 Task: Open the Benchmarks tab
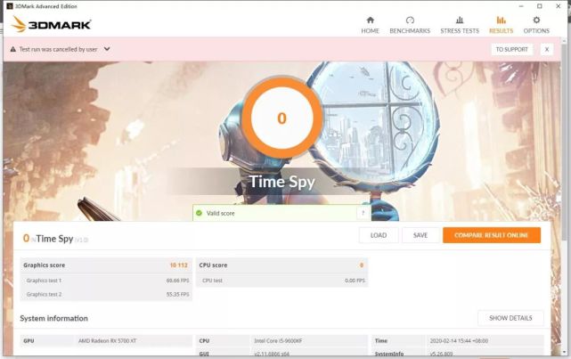click(410, 25)
